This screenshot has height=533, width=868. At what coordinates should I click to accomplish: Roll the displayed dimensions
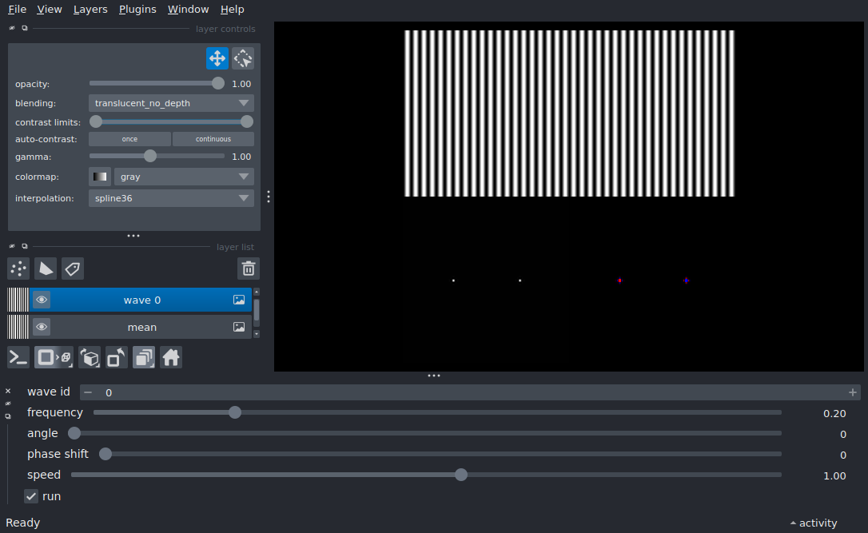90,357
